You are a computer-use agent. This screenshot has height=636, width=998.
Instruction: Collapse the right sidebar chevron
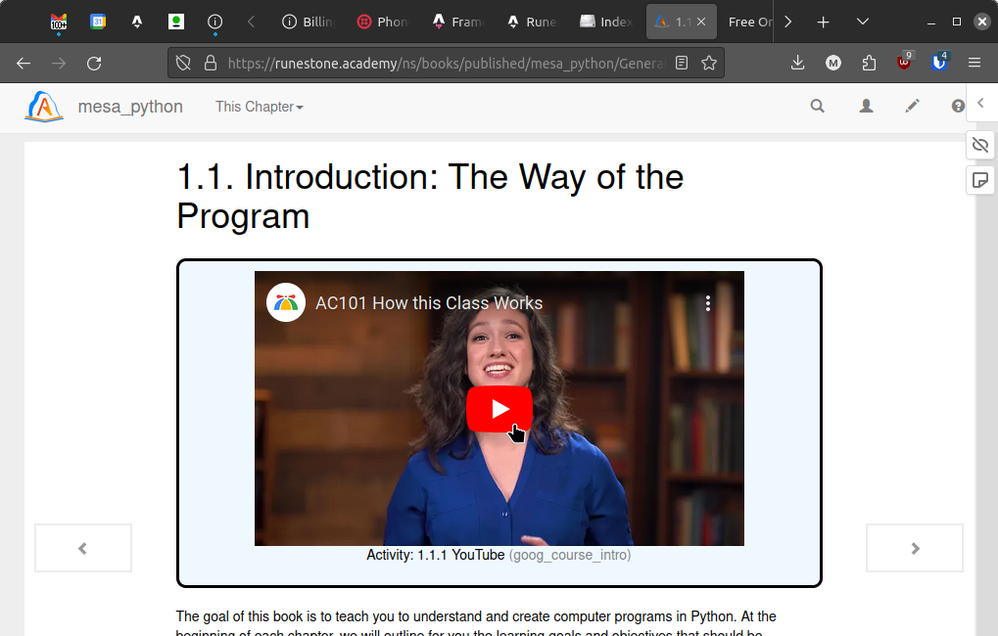pyautogui.click(x=980, y=103)
